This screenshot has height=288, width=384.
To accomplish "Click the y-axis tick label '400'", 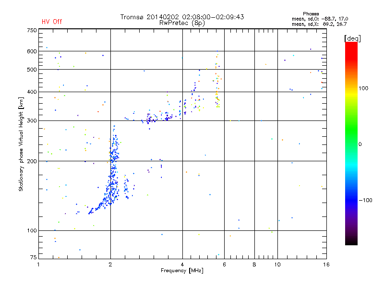I will (x=32, y=92).
